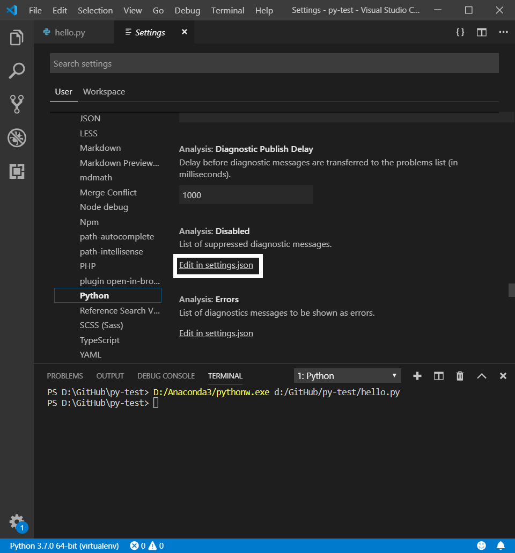
Task: Open the Help menu
Action: [x=264, y=10]
